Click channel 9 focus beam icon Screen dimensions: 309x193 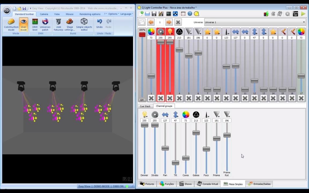tap(226, 32)
